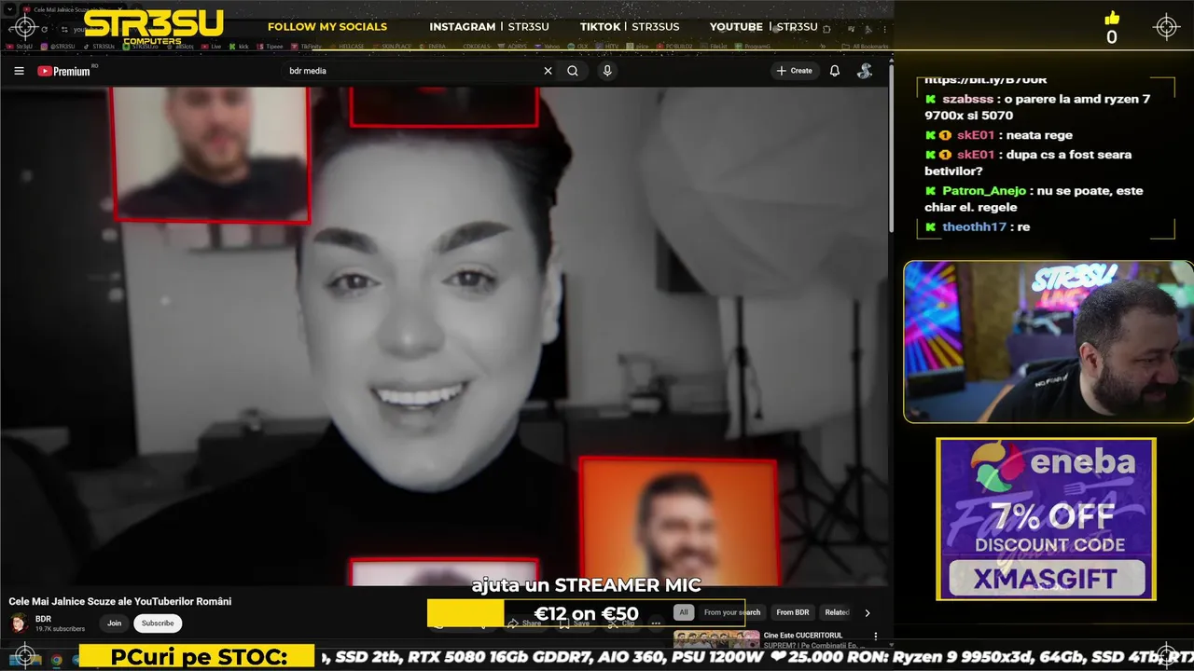
Task: Open options menu for Cine Este CUCERITORUL video
Action: point(875,636)
